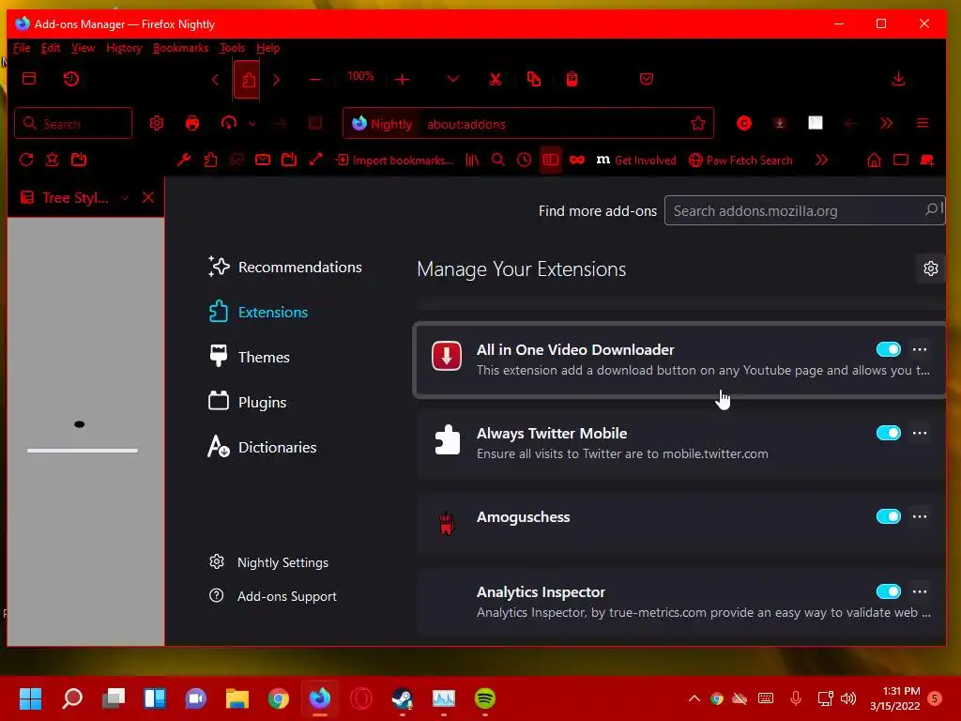Turn off the Amoguschess extension switch
The height and width of the screenshot is (721, 961).
pyautogui.click(x=888, y=516)
